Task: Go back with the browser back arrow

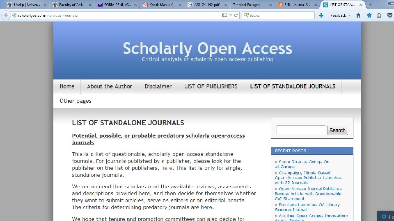Action: pos(6,16)
